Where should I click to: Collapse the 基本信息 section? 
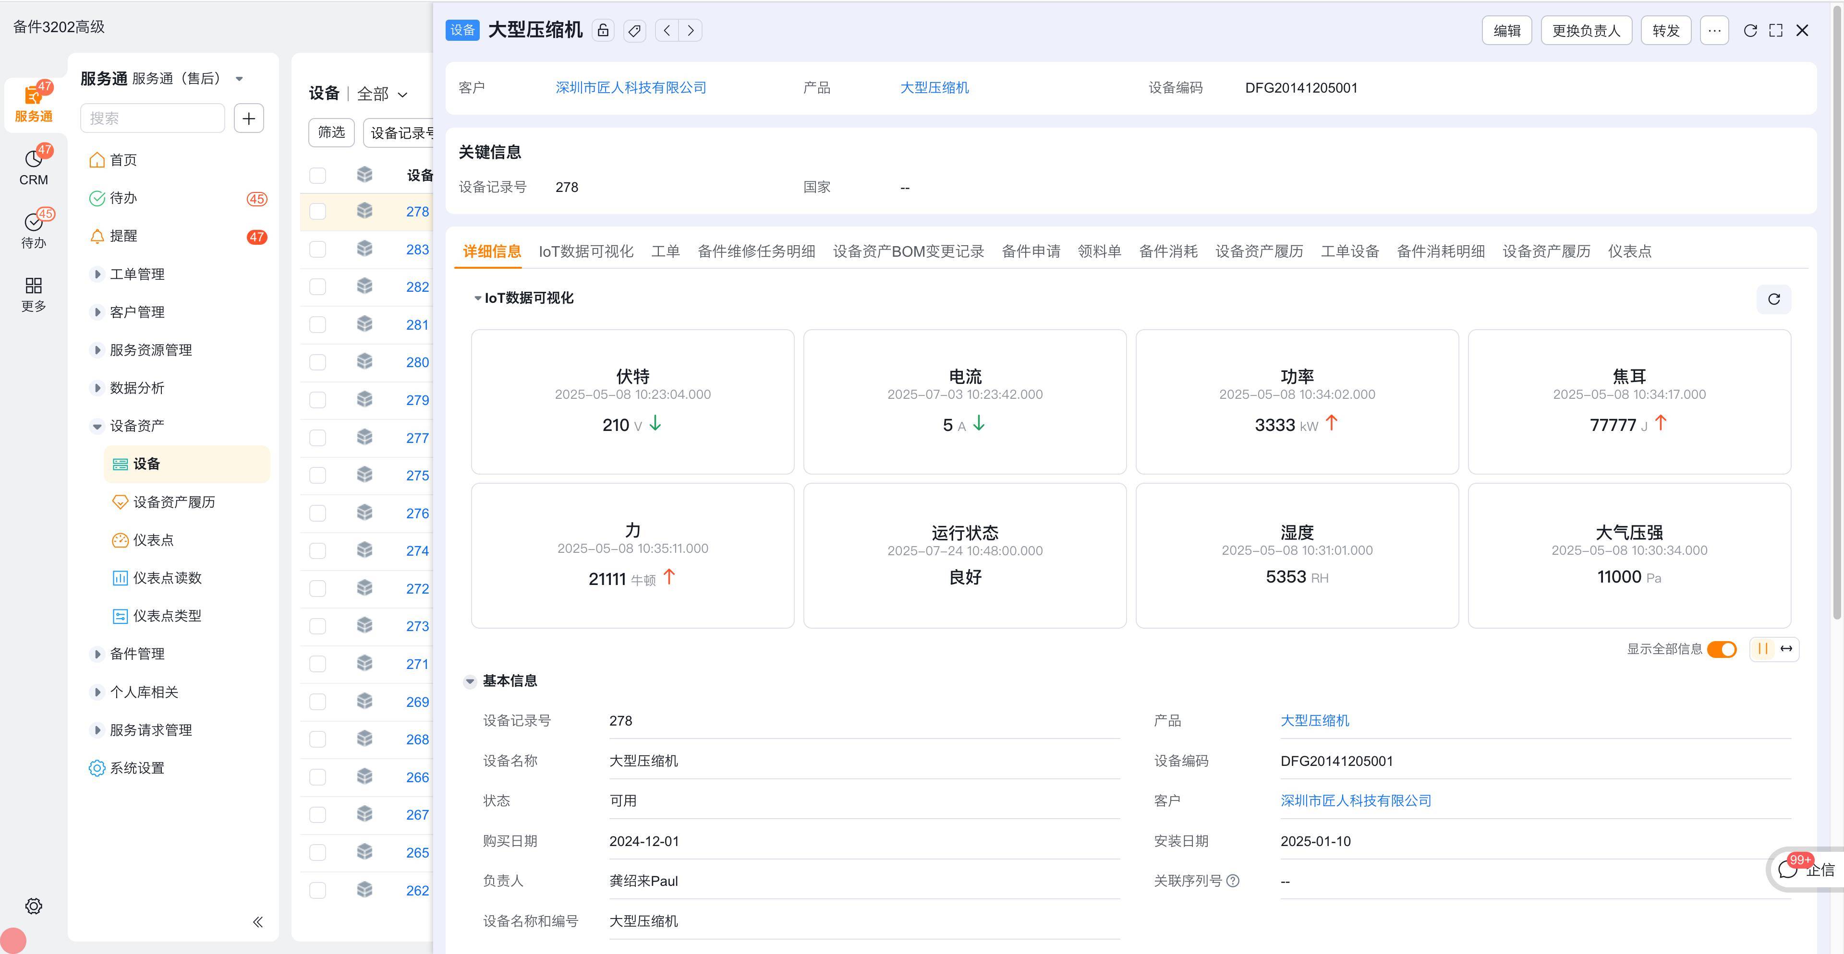coord(470,681)
